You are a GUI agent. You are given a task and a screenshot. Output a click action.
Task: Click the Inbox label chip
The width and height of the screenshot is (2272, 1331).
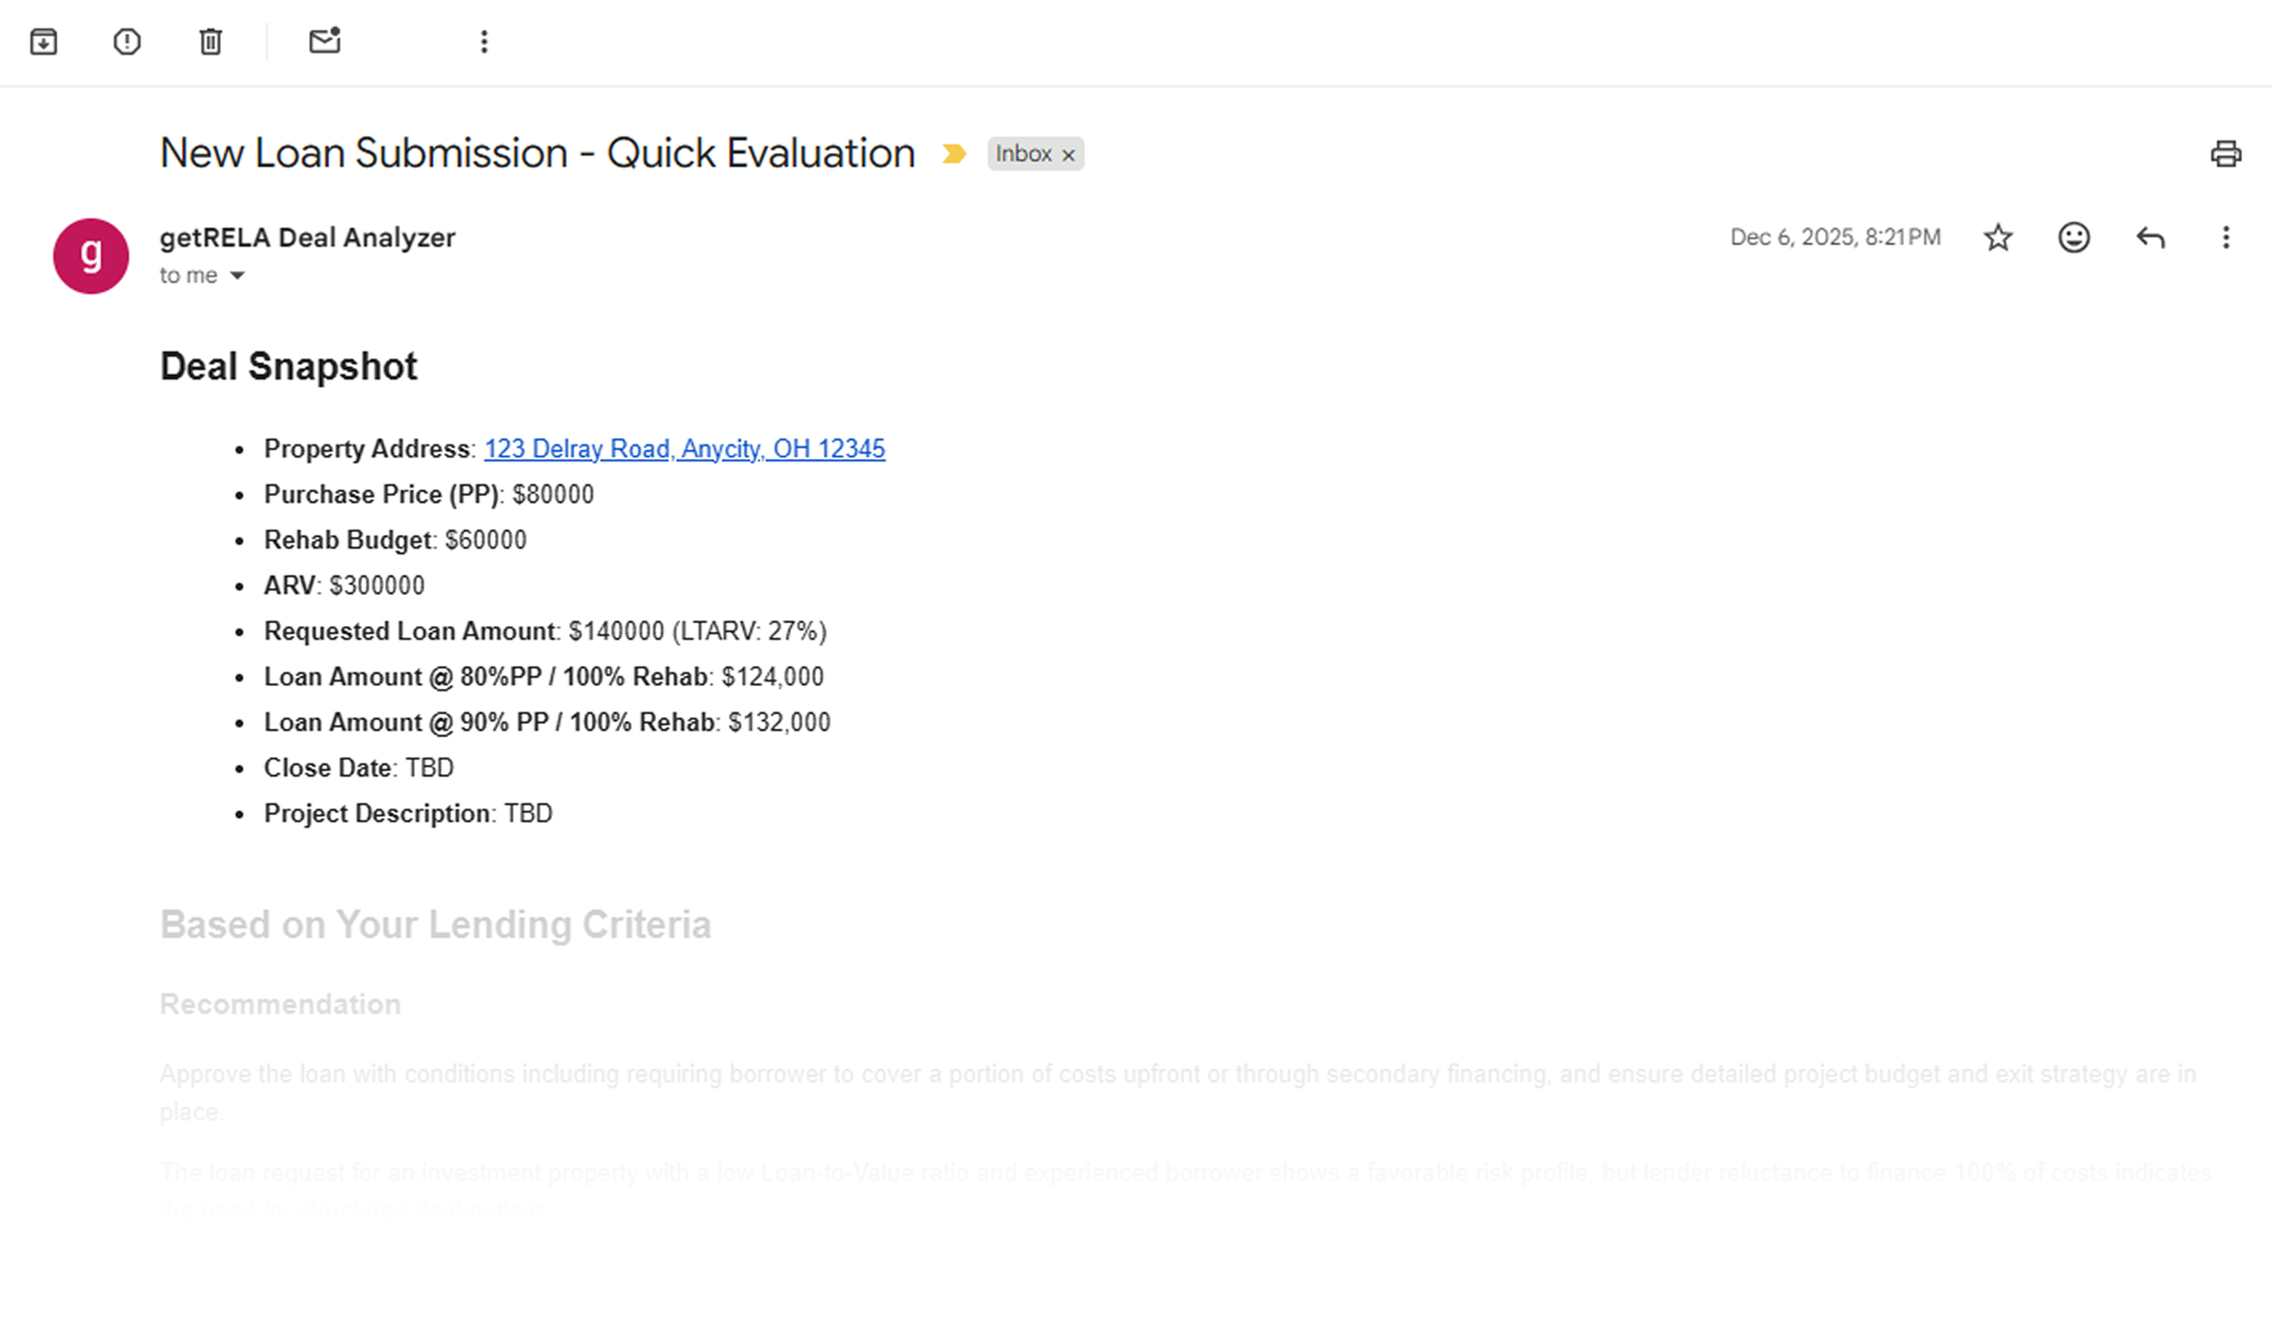point(1022,154)
